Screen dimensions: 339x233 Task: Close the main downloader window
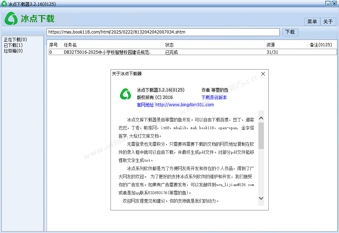point(334,4)
